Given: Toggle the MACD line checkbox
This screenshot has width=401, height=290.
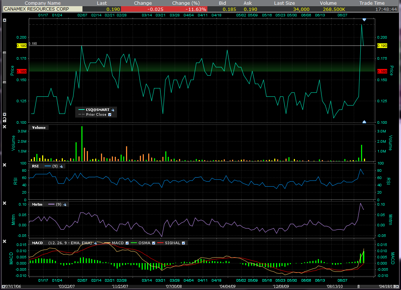Looking at the screenshot, I should point(127,243).
